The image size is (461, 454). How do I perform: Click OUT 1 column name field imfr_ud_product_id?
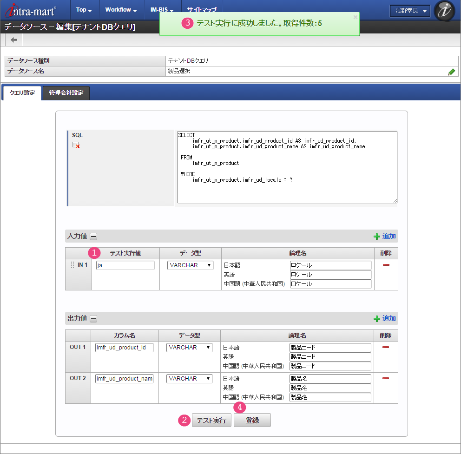click(125, 348)
